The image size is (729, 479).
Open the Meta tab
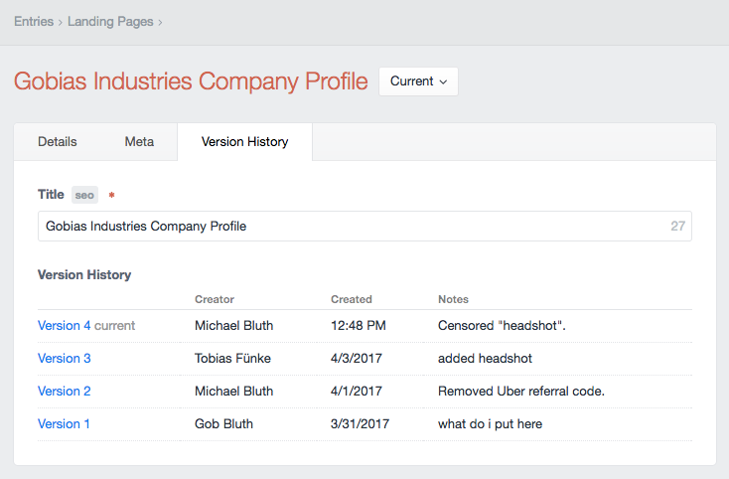pos(139,142)
